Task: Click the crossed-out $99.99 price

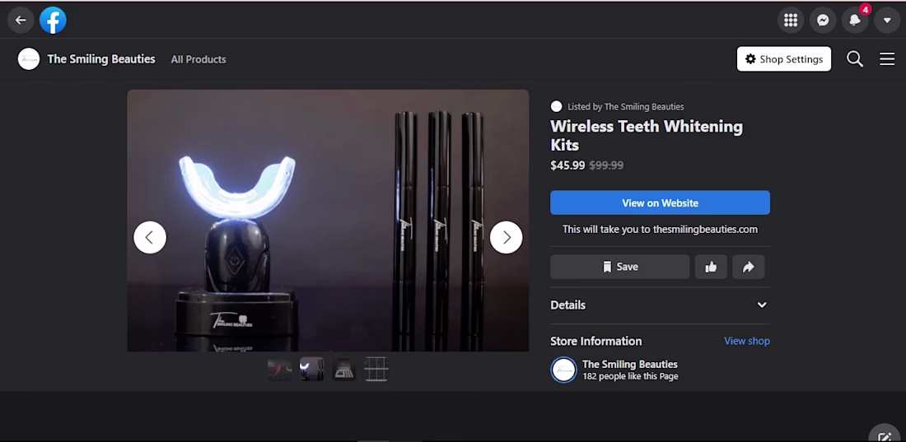Action: (x=606, y=165)
